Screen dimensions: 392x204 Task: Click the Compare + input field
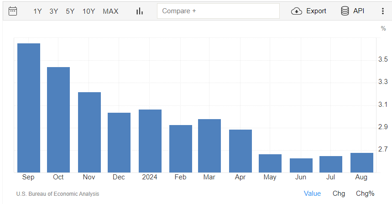[x=218, y=11]
